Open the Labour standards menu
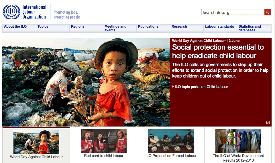The image size is (275, 163). point(220,27)
